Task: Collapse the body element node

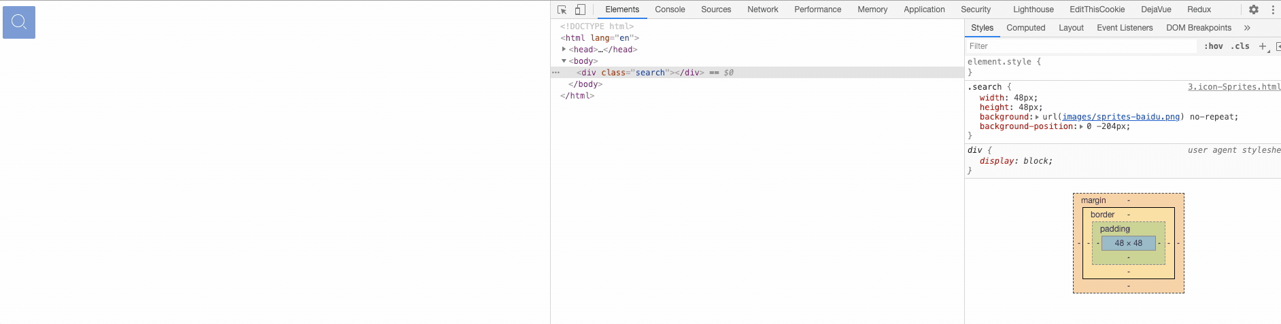Action: click(x=564, y=61)
